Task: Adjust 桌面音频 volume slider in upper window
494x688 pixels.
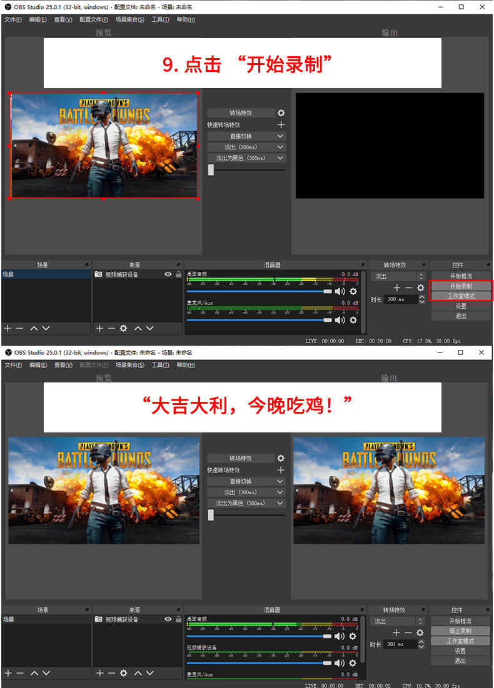Action: [x=259, y=291]
